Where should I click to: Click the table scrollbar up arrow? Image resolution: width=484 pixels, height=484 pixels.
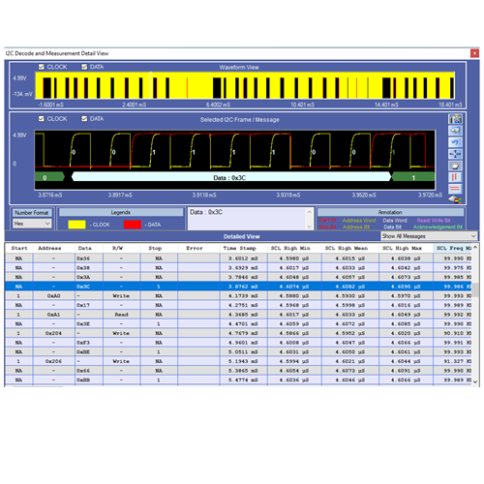[475, 247]
